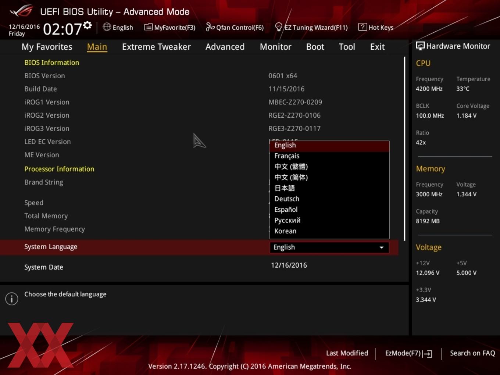Select the System Language row
This screenshot has width=500, height=375.
coord(199,247)
